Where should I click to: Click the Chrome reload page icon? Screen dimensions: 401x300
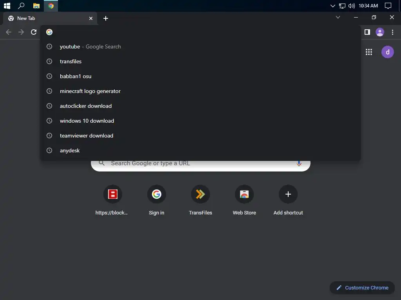pos(34,32)
